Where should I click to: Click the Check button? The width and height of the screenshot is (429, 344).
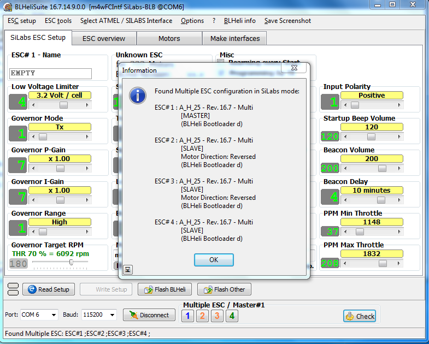[x=360, y=316]
